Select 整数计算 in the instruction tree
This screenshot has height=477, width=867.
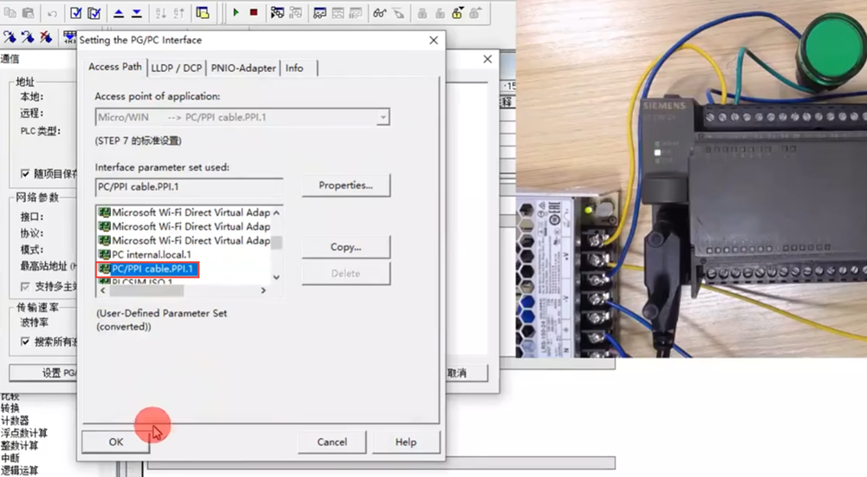pos(19,446)
